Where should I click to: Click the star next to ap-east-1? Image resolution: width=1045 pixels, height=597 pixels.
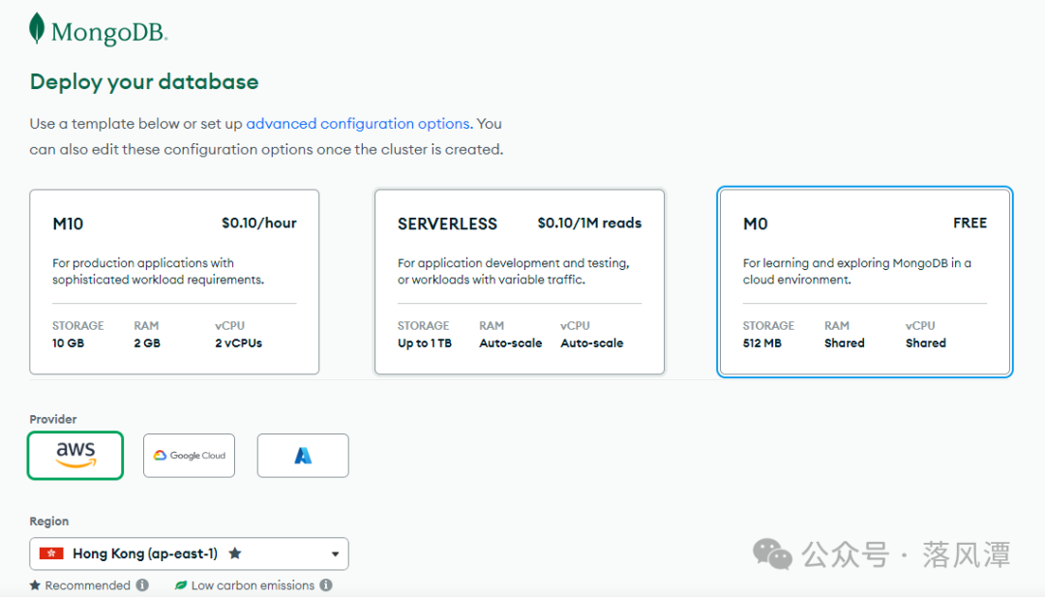tap(234, 553)
